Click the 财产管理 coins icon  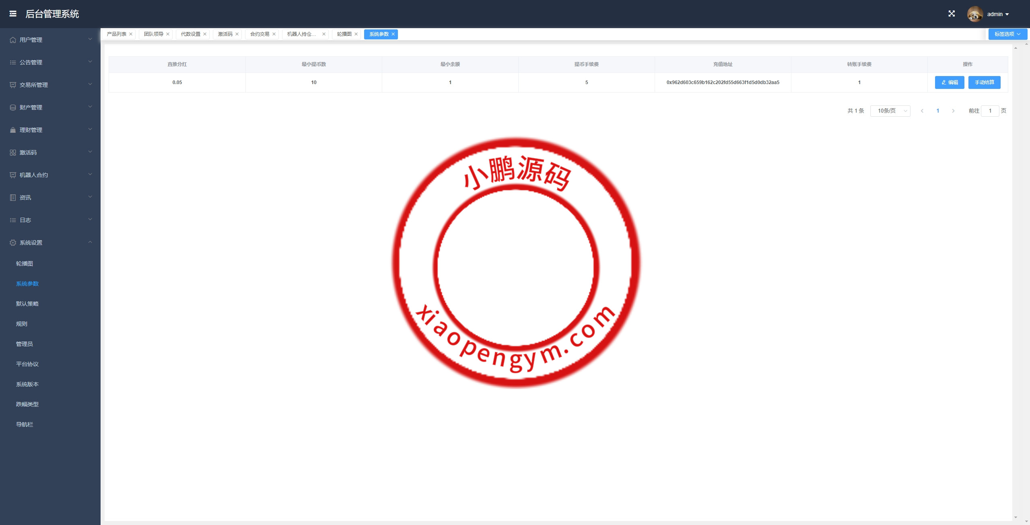click(13, 107)
